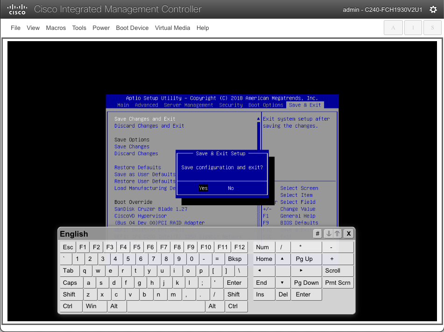Click the Bksp key
This screenshot has width=444, height=332.
tap(236, 259)
